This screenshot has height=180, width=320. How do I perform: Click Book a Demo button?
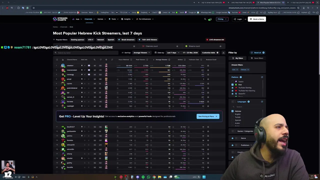tap(257, 19)
